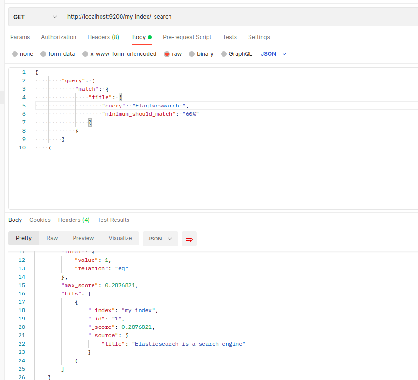Switch response view to Raw

(x=52, y=238)
